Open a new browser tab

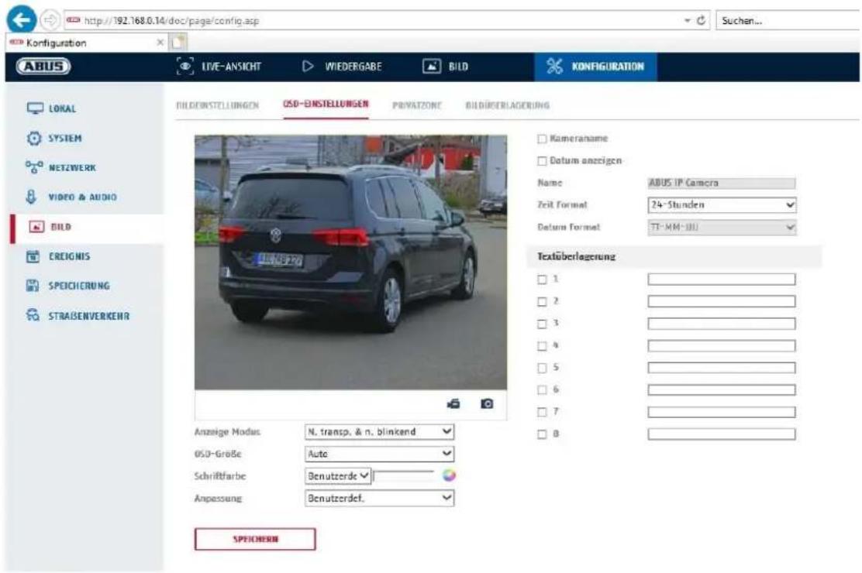(x=178, y=43)
